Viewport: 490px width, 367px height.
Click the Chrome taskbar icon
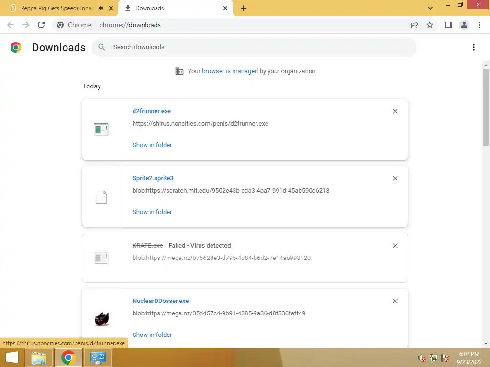pyautogui.click(x=68, y=357)
